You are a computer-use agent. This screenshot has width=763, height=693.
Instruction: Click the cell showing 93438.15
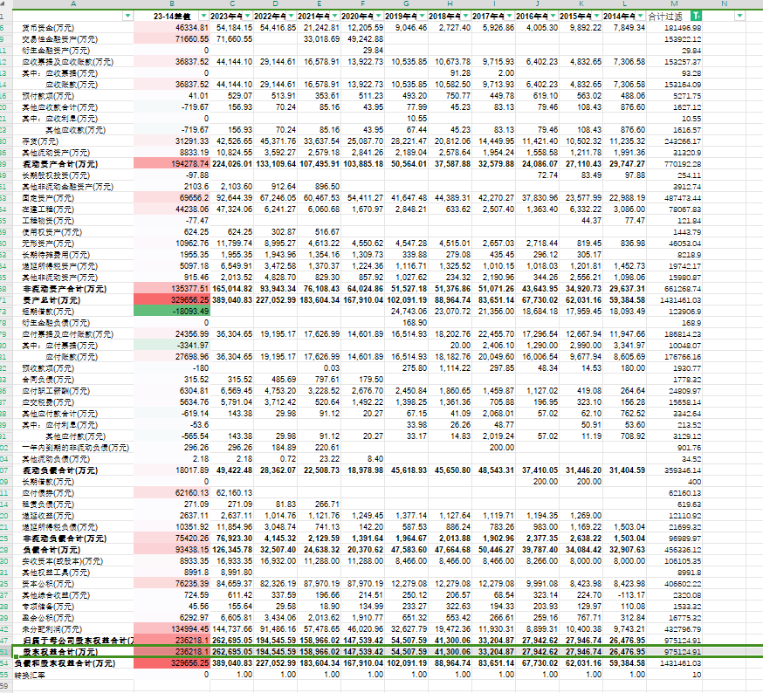click(x=172, y=550)
